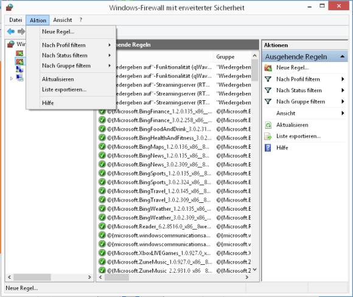Click green check icon of BingMaps rule
The image size is (353, 297).
[102, 147]
